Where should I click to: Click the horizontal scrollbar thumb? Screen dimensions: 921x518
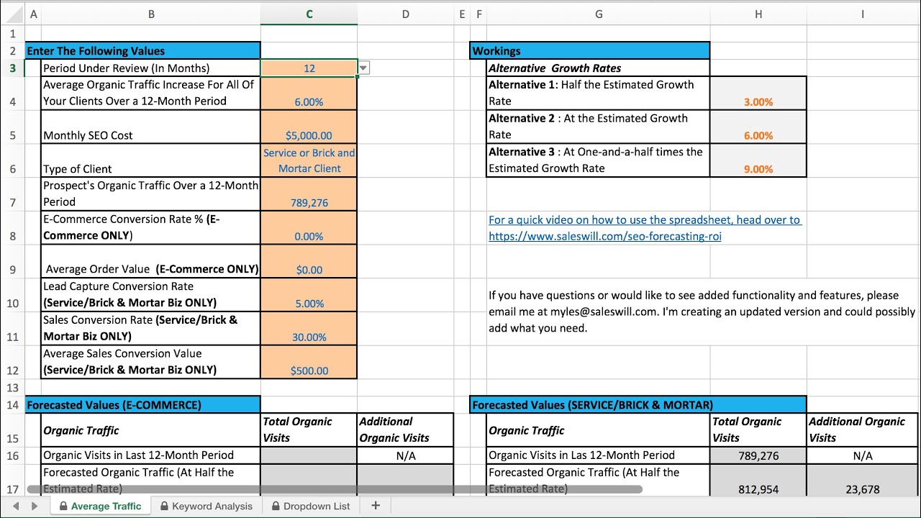[335, 489]
